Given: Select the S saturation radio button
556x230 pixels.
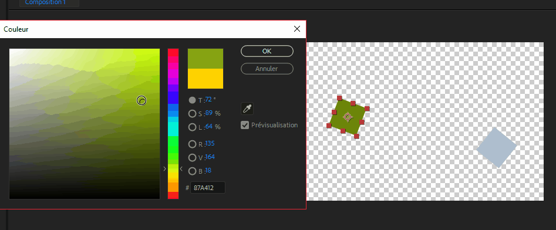Looking at the screenshot, I should click(x=192, y=114).
